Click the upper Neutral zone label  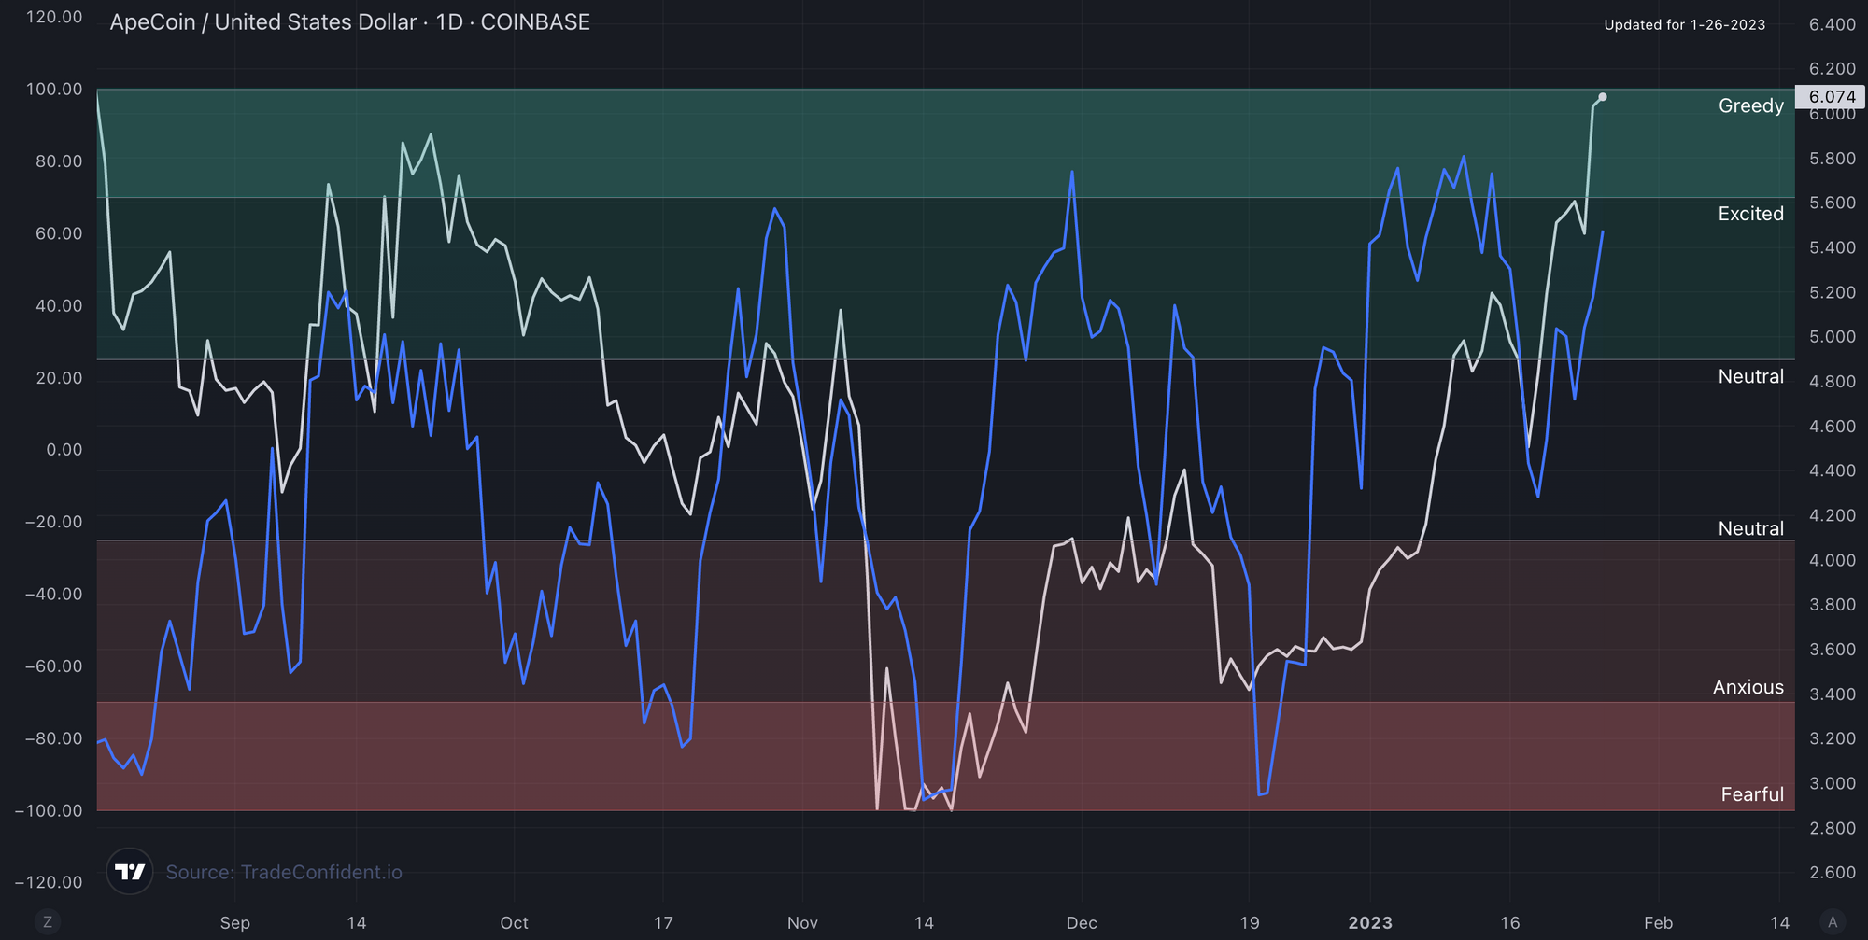(x=1751, y=376)
